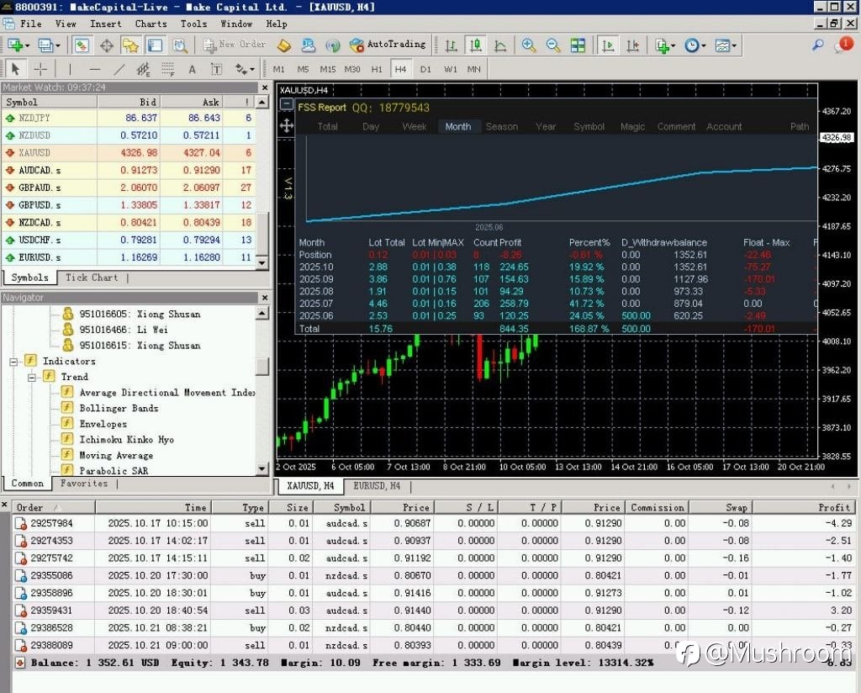Image resolution: width=861 pixels, height=693 pixels.
Task: Select the Bollinger Bands indicator
Action: pyautogui.click(x=119, y=408)
